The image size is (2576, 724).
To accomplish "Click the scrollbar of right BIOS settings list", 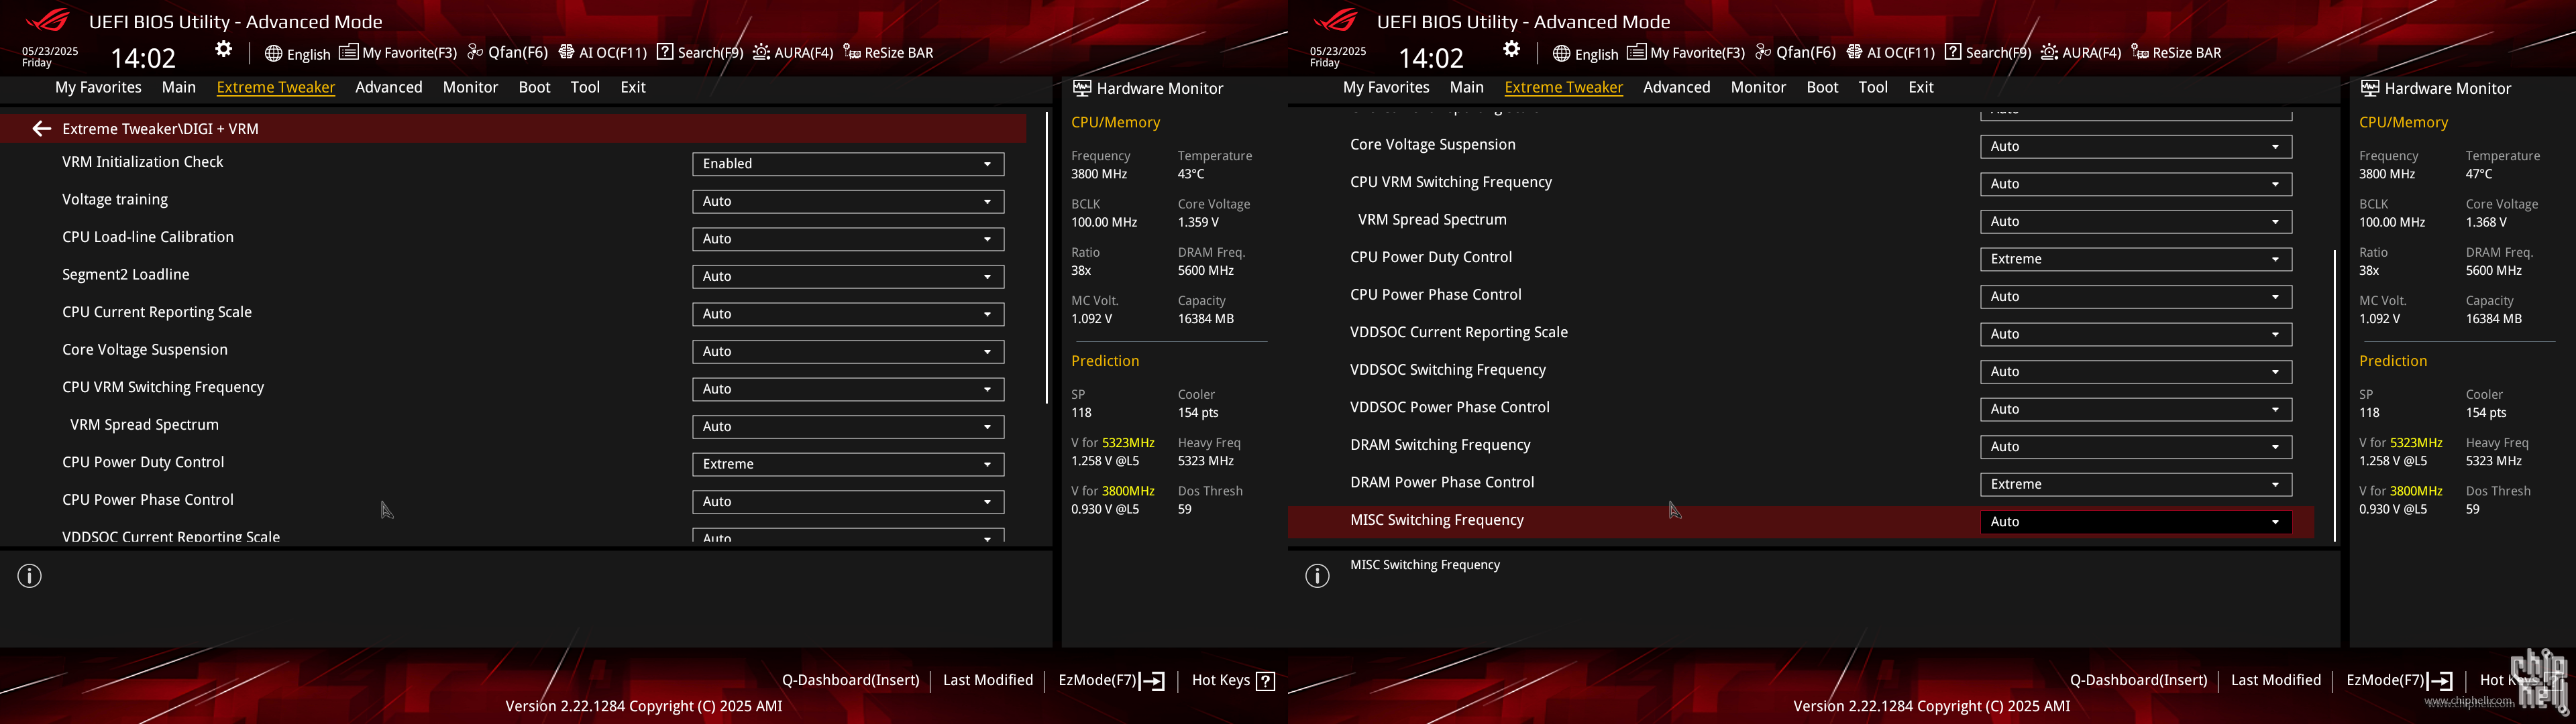I will coord(2335,396).
